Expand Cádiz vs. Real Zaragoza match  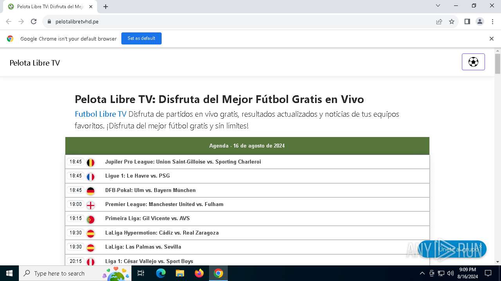(247, 233)
